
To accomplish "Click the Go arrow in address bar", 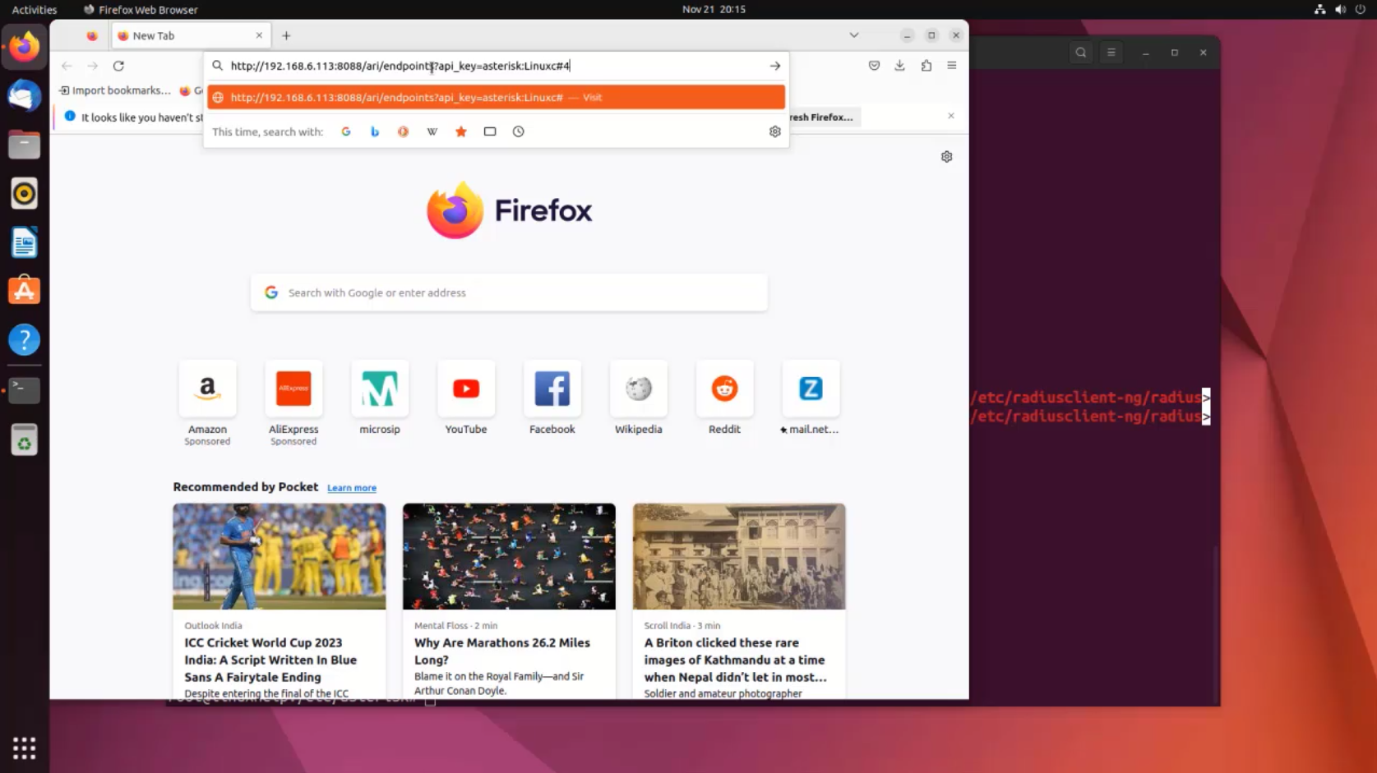I will [774, 66].
